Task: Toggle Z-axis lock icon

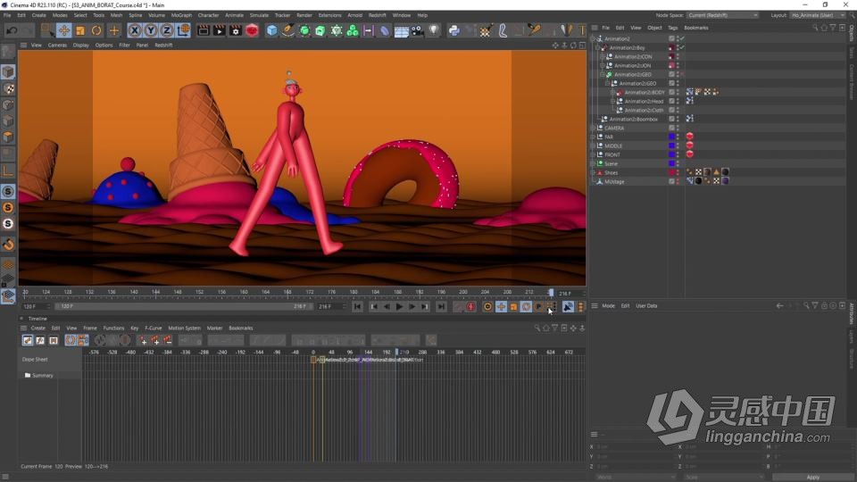Action: (x=167, y=30)
